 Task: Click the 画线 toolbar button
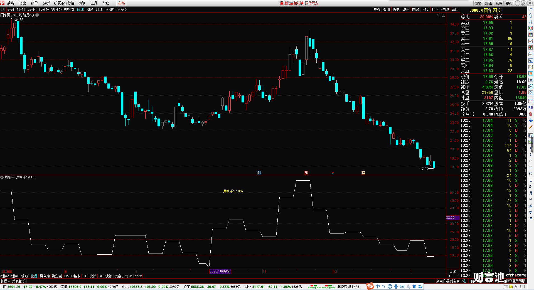pyautogui.click(x=416, y=9)
